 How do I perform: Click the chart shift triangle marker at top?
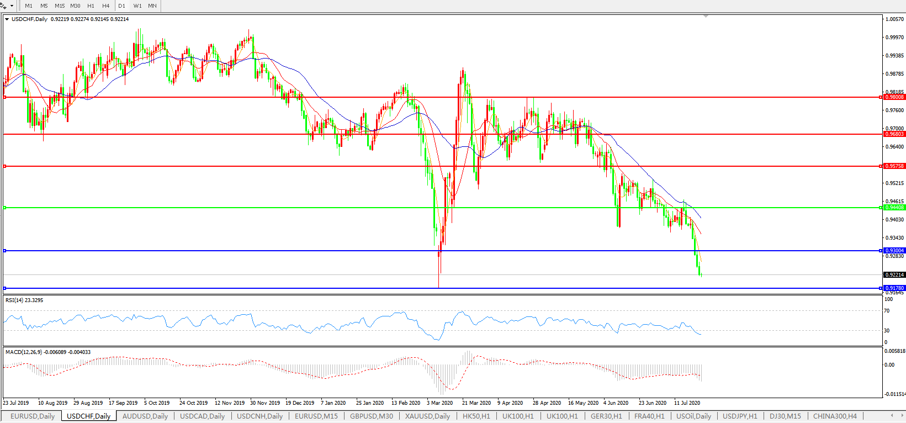tap(706, 17)
